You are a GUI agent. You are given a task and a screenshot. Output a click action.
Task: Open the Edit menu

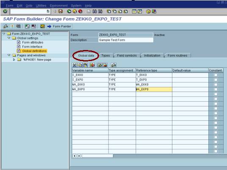click(19, 6)
